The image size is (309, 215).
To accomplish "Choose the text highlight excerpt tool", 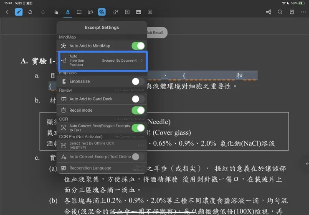I will [68, 12].
